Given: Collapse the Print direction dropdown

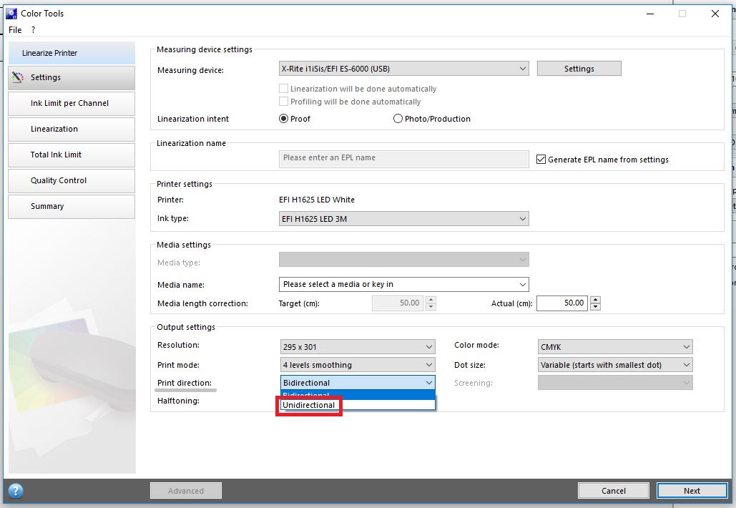Looking at the screenshot, I should [x=358, y=383].
